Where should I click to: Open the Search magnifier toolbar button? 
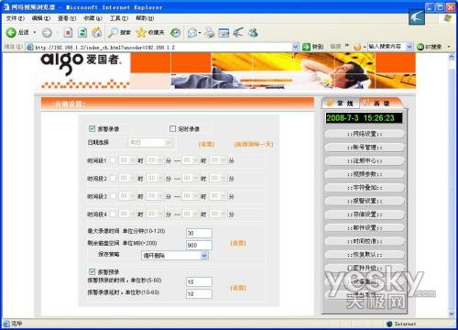pos(119,32)
